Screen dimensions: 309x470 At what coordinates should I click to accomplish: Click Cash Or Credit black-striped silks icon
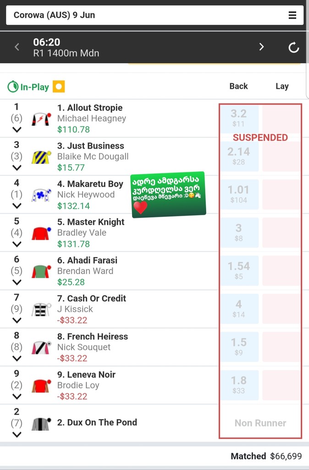point(41,309)
